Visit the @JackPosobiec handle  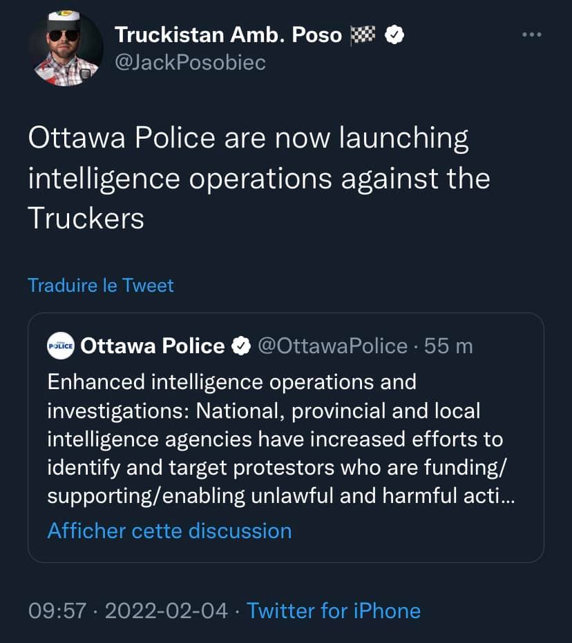(190, 63)
